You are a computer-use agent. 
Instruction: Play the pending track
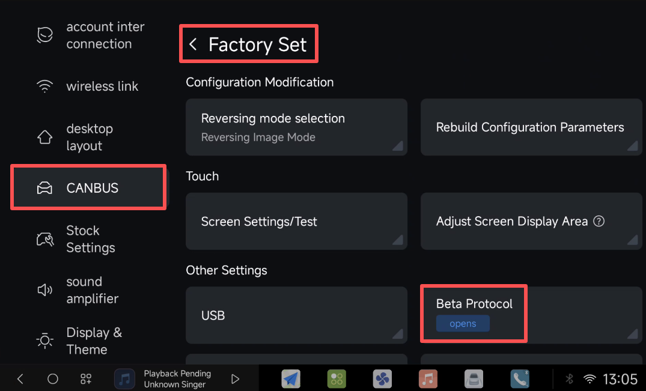236,379
